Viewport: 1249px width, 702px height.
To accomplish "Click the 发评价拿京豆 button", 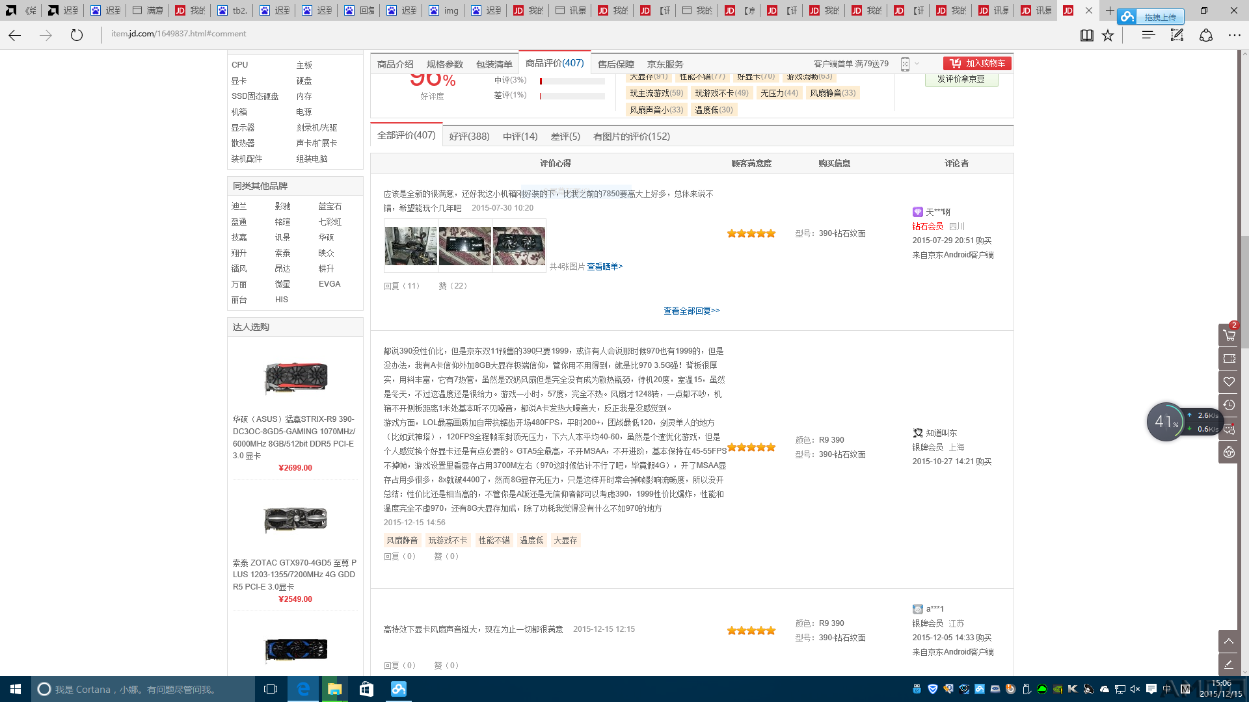I will point(961,79).
